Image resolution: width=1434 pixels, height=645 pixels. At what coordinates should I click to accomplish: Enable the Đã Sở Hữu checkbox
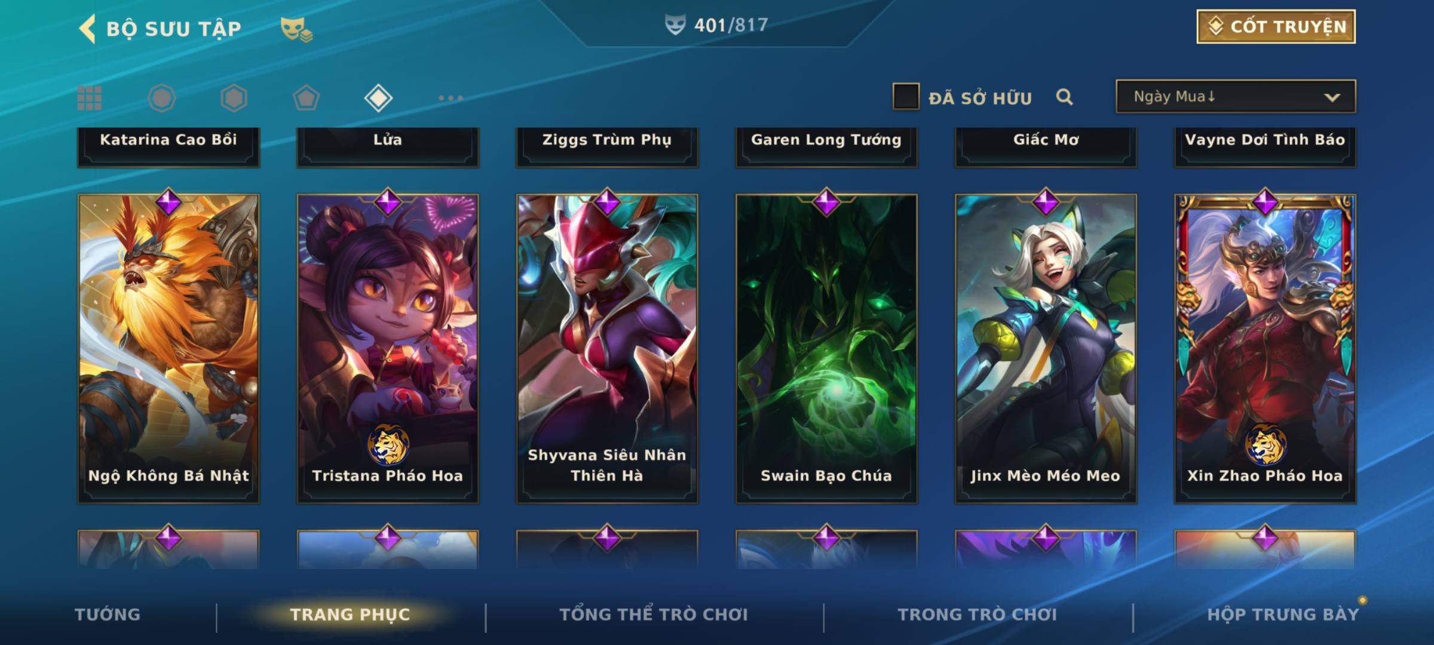[906, 97]
